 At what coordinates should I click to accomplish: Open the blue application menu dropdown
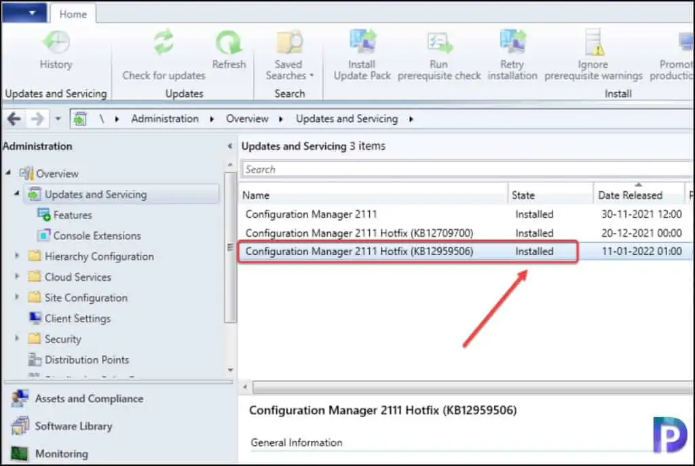pos(24,13)
